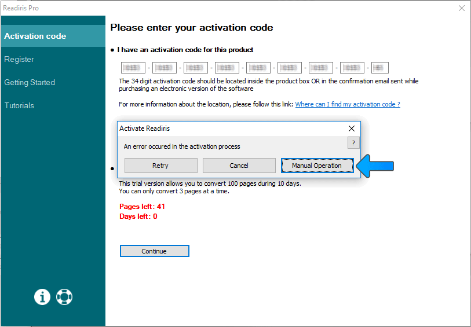Close the Activate Readiris dialog
This screenshot has width=471, height=327.
(x=351, y=128)
